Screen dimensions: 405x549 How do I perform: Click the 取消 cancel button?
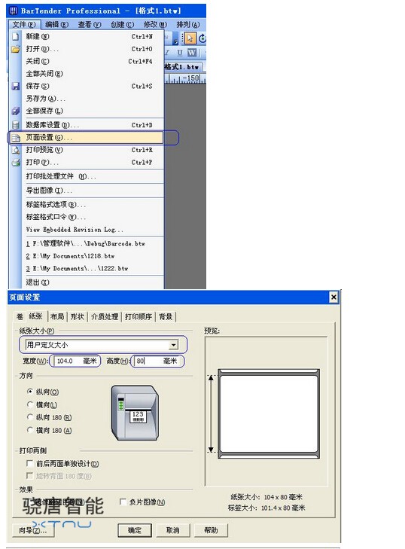(x=172, y=530)
